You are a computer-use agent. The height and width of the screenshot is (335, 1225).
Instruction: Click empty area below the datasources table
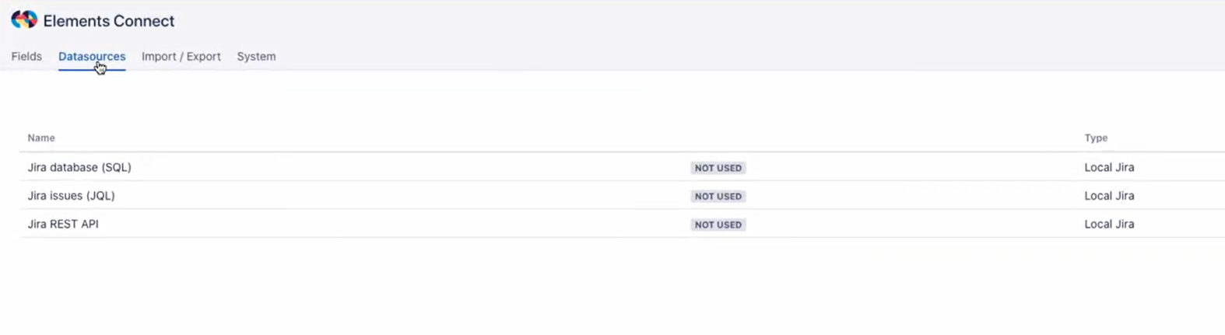[x=607, y=288]
